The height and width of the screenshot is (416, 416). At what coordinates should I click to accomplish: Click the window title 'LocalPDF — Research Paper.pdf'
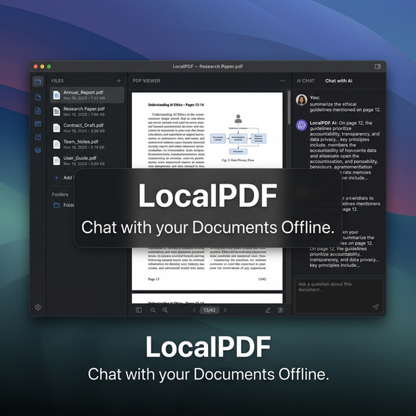(x=208, y=66)
